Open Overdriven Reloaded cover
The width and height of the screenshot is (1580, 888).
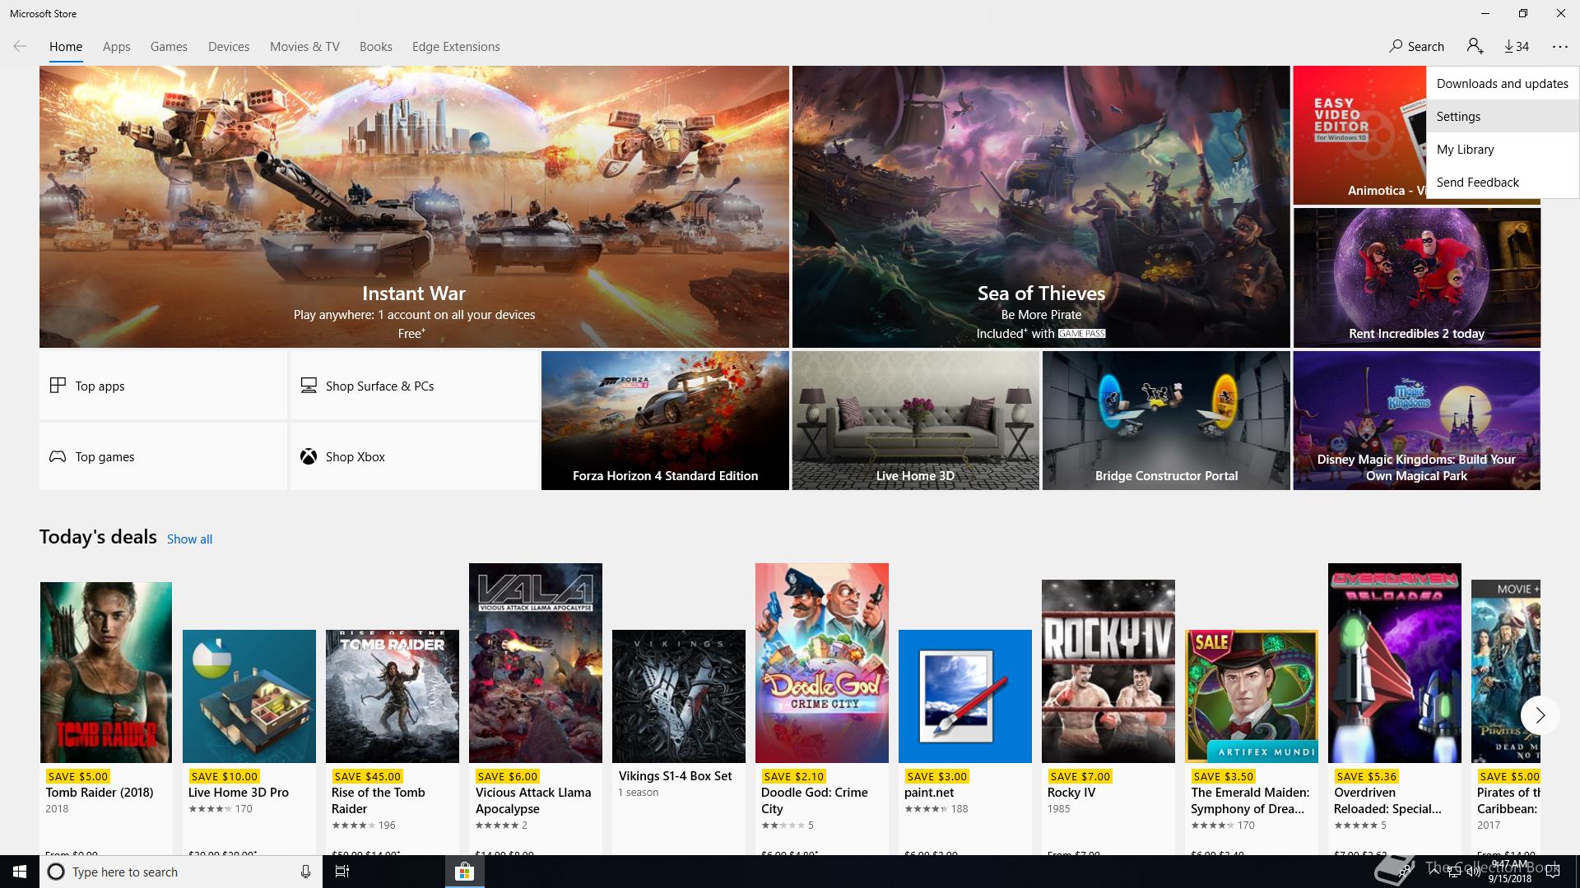pos(1395,663)
